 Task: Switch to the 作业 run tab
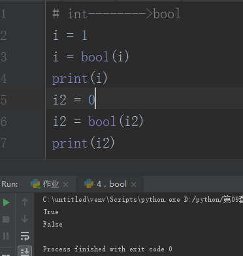pos(50,184)
